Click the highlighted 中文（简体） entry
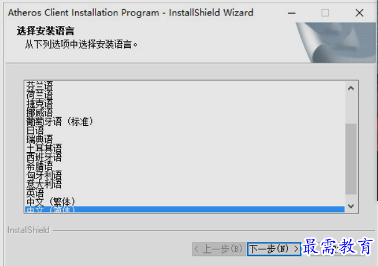 click(185, 209)
